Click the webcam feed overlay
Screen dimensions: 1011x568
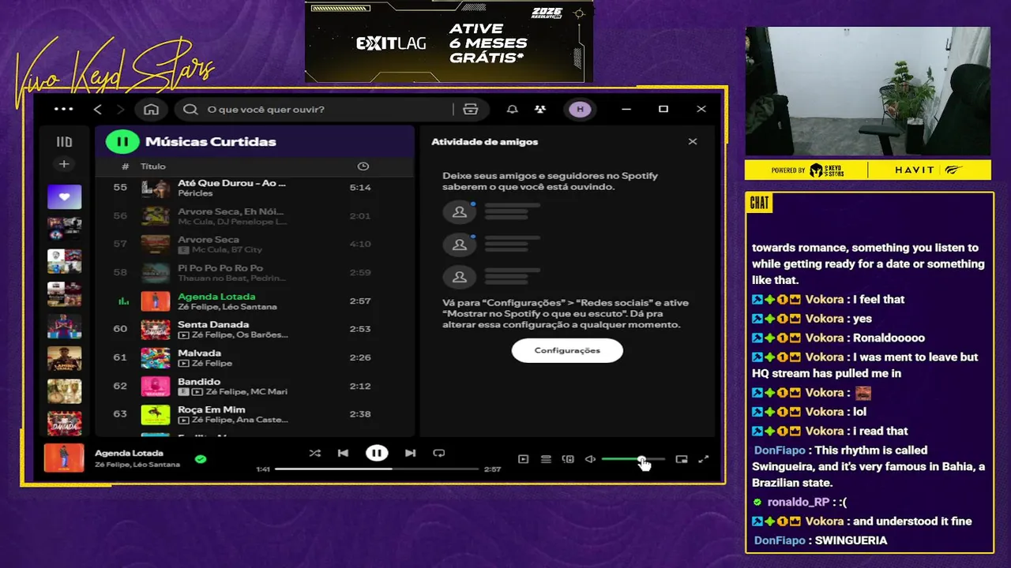868,92
